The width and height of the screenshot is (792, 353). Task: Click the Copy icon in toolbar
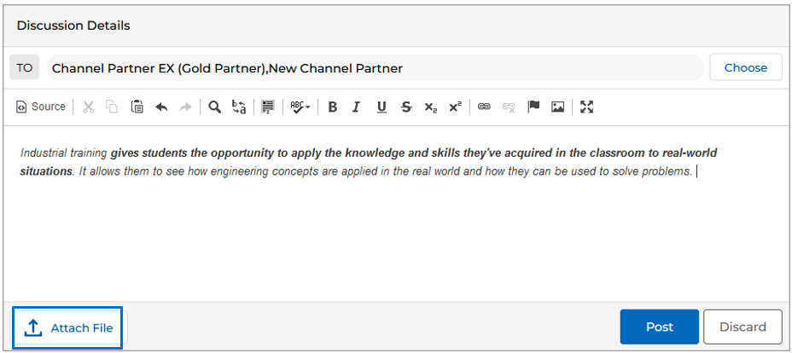pyautogui.click(x=112, y=107)
